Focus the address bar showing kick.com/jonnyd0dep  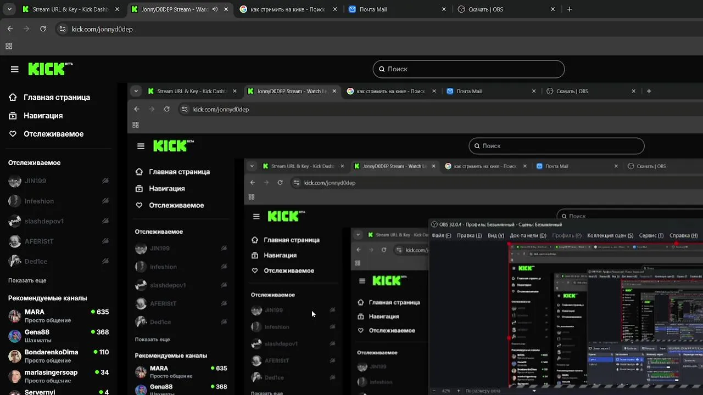tap(379, 29)
